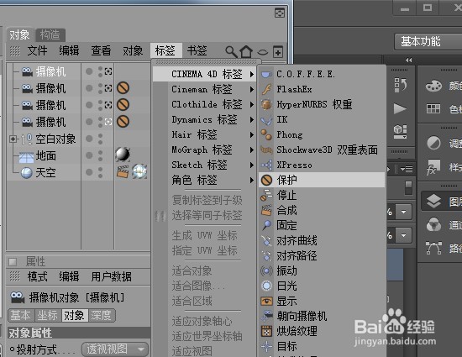The image size is (462, 357).
Task: Choose Shockwave3D 双重表面 tag
Action: [322, 150]
